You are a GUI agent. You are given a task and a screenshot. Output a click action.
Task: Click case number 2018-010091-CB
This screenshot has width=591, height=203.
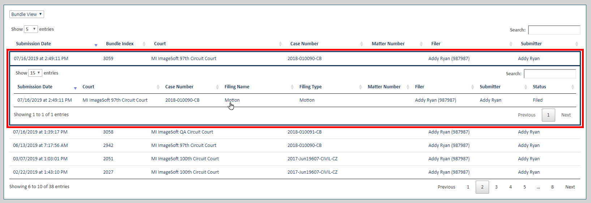click(304, 132)
